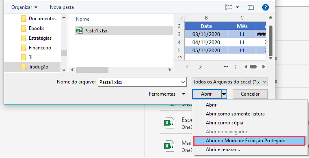Click Excel file icon beside 'Mai' in background
The image size is (309, 158).
[169, 146]
